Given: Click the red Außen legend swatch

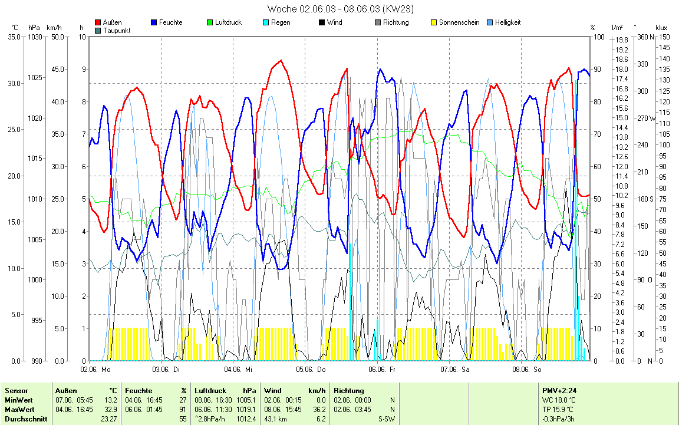Looking at the screenshot, I should click(98, 23).
